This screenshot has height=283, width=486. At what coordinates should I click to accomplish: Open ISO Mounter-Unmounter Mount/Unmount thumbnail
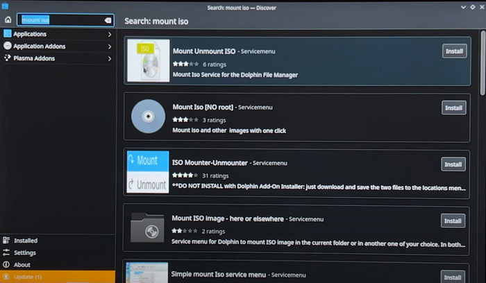(x=148, y=172)
